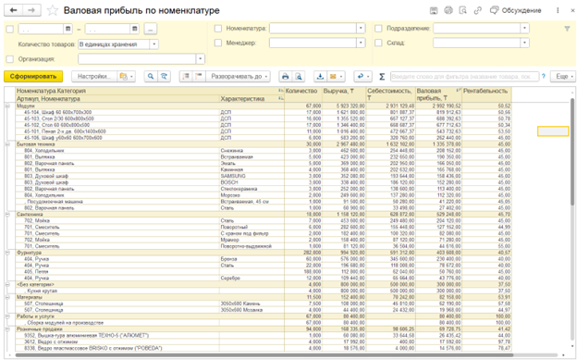This screenshot has width=577, height=360.
Task: Open the Настройки button
Action: coord(94,76)
